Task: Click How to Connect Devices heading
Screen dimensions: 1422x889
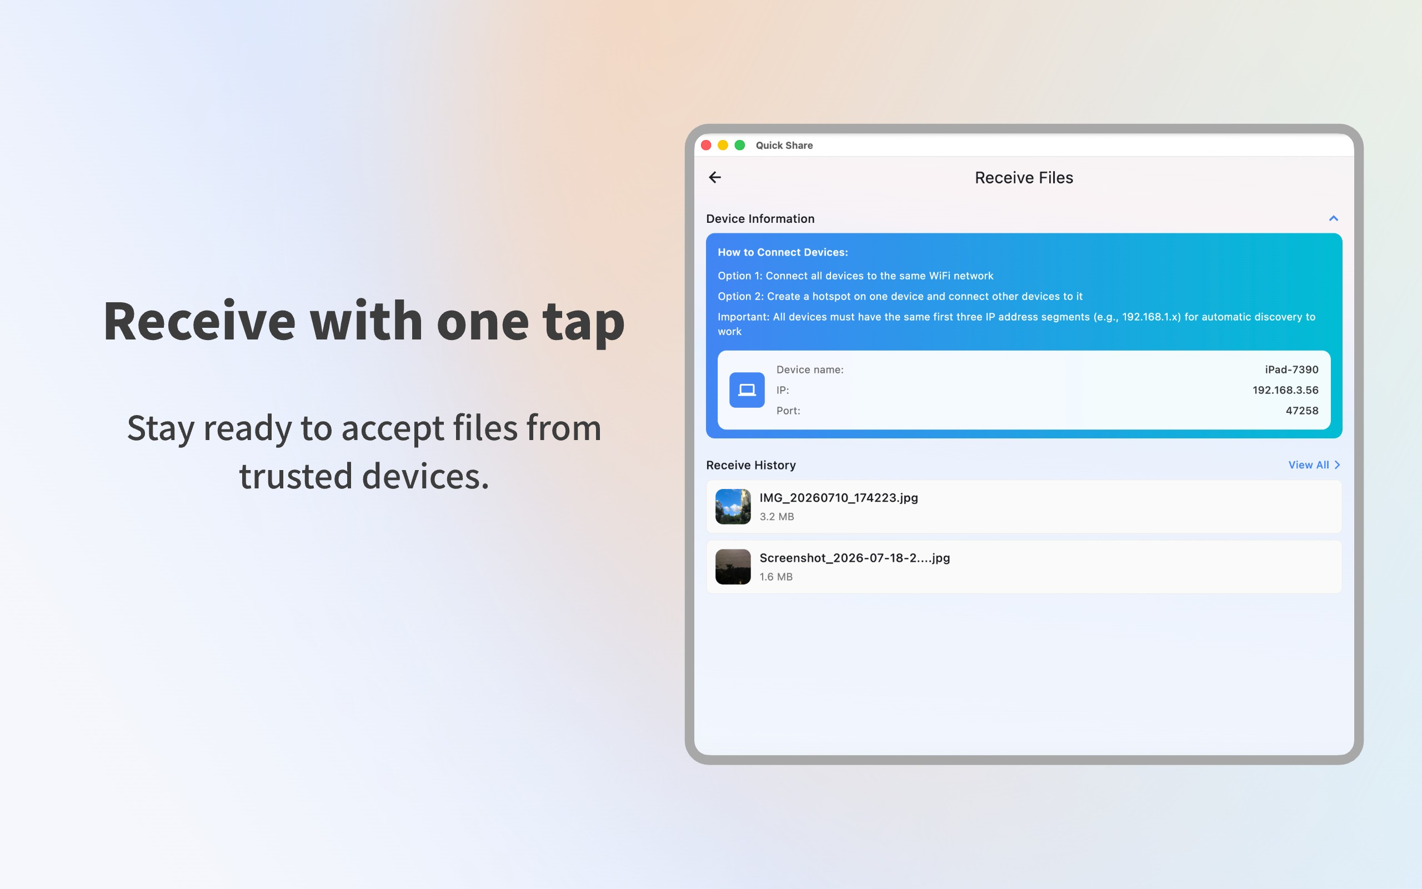Action: pos(783,252)
